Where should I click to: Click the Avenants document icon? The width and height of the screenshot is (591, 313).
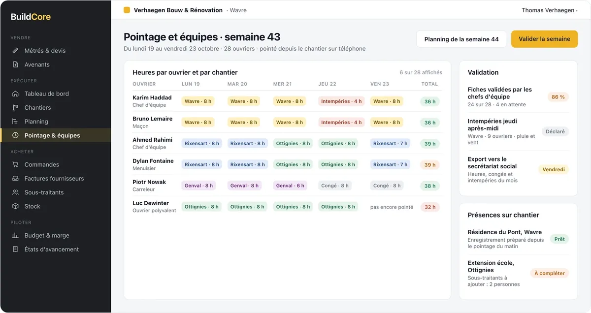coord(15,64)
